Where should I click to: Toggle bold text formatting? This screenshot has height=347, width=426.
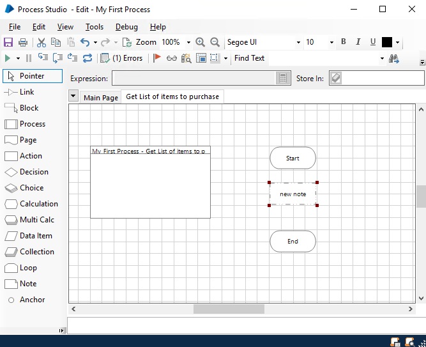pyautogui.click(x=343, y=42)
